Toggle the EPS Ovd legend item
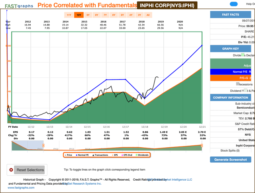This screenshot has height=193, width=255. pos(127,155)
